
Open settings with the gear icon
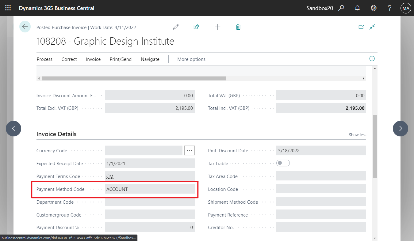tap(374, 8)
